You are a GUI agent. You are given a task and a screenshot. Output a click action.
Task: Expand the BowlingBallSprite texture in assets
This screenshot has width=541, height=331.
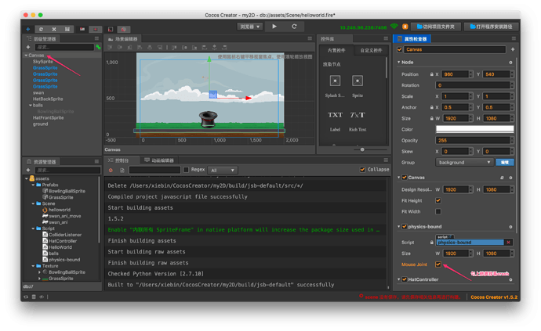tap(39, 272)
